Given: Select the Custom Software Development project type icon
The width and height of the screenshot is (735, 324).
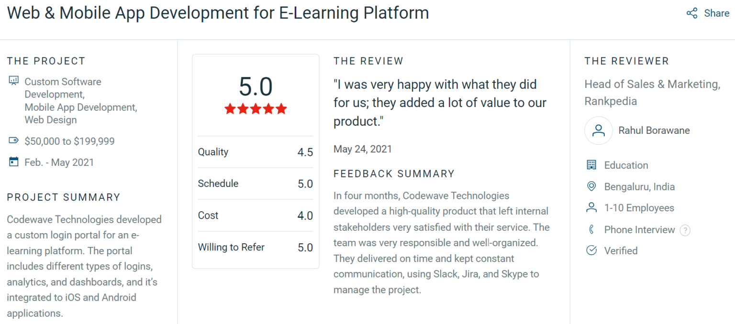Looking at the screenshot, I should [14, 80].
